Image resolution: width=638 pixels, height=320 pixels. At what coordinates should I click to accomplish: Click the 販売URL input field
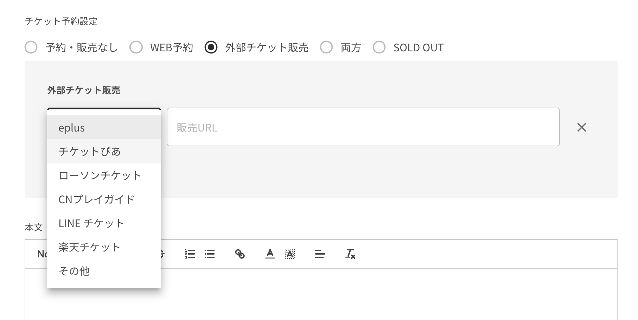point(363,127)
